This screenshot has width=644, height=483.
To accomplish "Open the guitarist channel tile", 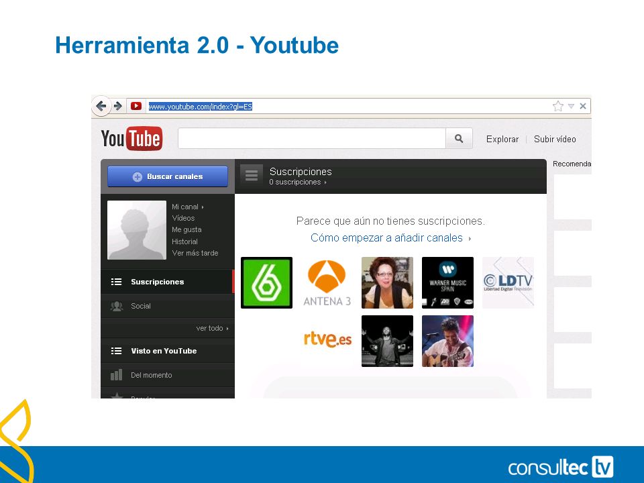I will click(447, 341).
